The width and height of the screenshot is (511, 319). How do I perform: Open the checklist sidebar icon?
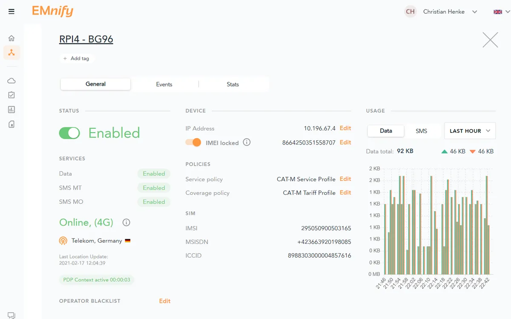click(x=11, y=95)
